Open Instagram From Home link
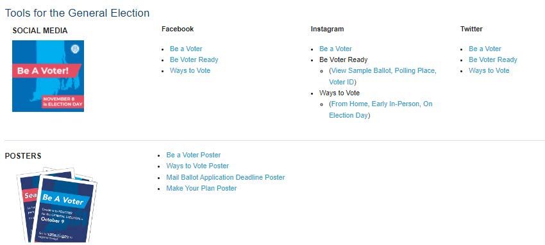The image size is (545, 245). tap(349, 104)
